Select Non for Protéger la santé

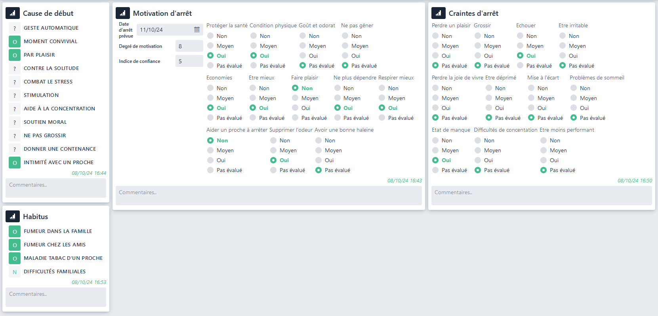[x=210, y=36]
